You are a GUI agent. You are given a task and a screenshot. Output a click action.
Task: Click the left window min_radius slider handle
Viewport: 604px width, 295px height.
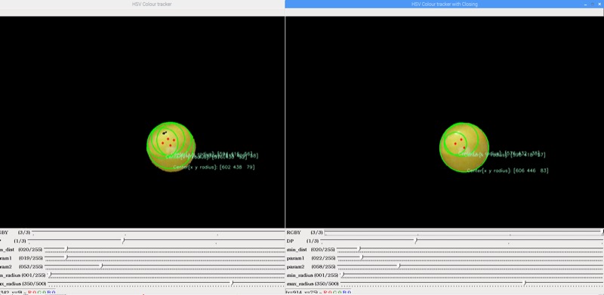coord(50,275)
